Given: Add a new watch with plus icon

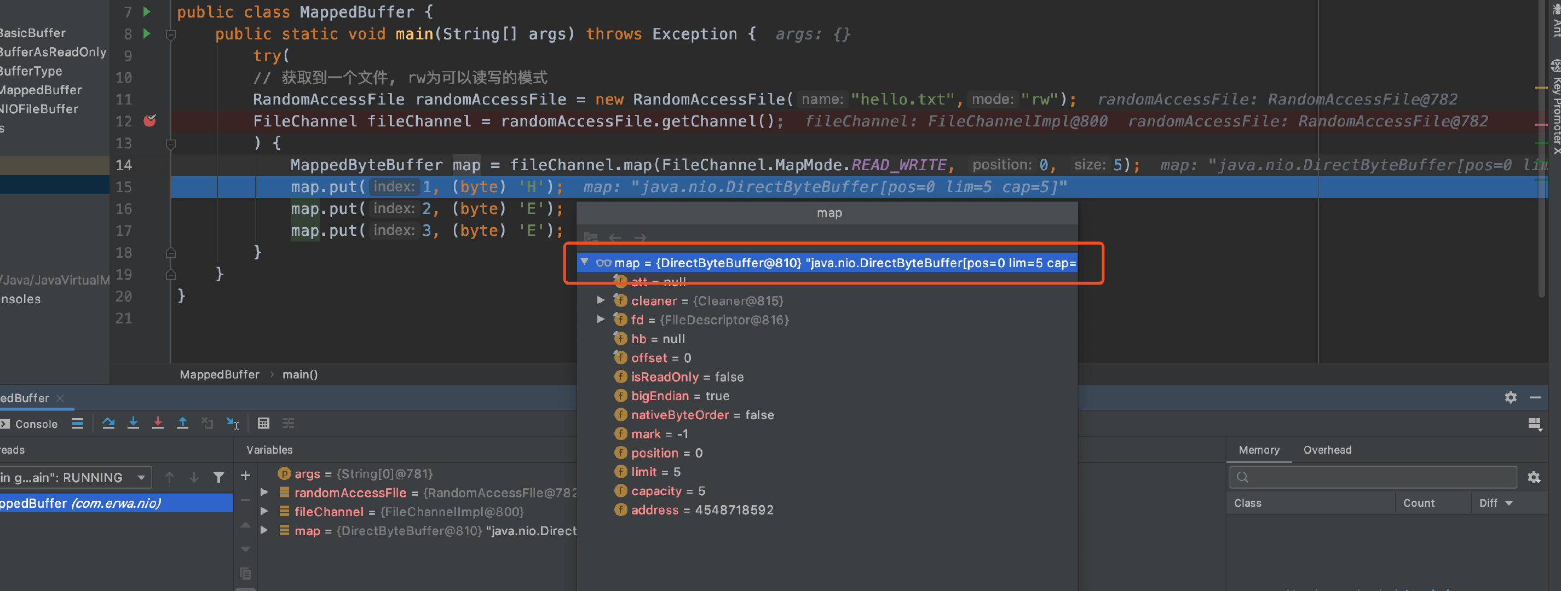Looking at the screenshot, I should [x=245, y=476].
